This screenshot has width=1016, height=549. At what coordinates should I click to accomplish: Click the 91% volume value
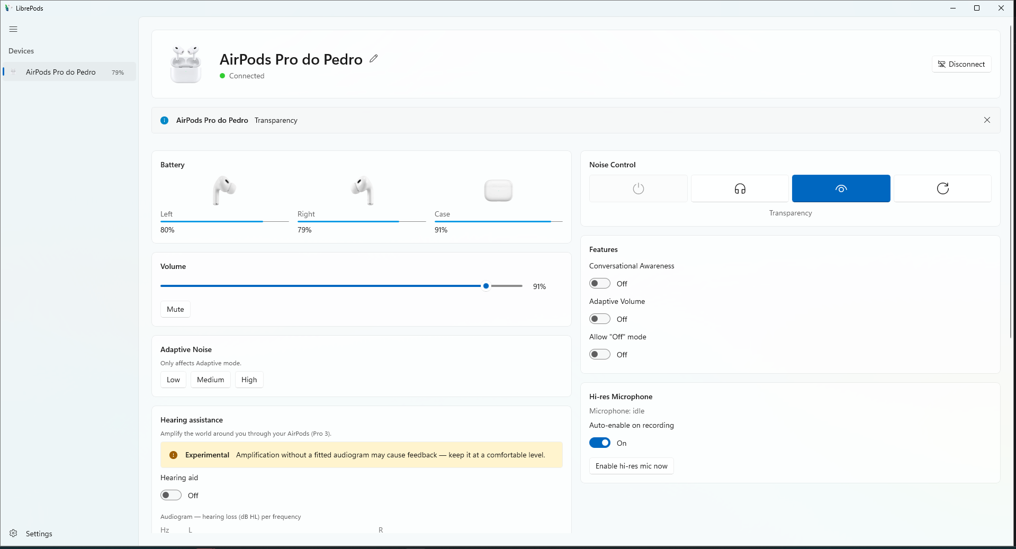pyautogui.click(x=540, y=286)
